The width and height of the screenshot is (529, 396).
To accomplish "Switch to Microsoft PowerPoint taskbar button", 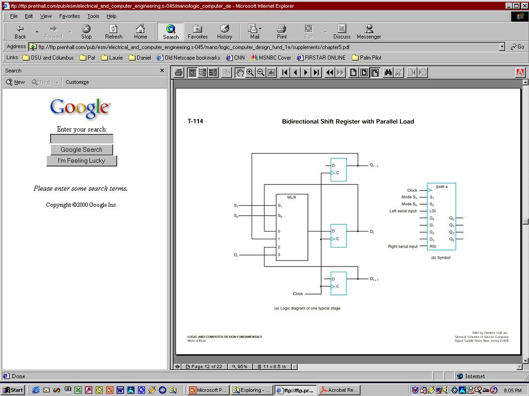I will coord(209,390).
